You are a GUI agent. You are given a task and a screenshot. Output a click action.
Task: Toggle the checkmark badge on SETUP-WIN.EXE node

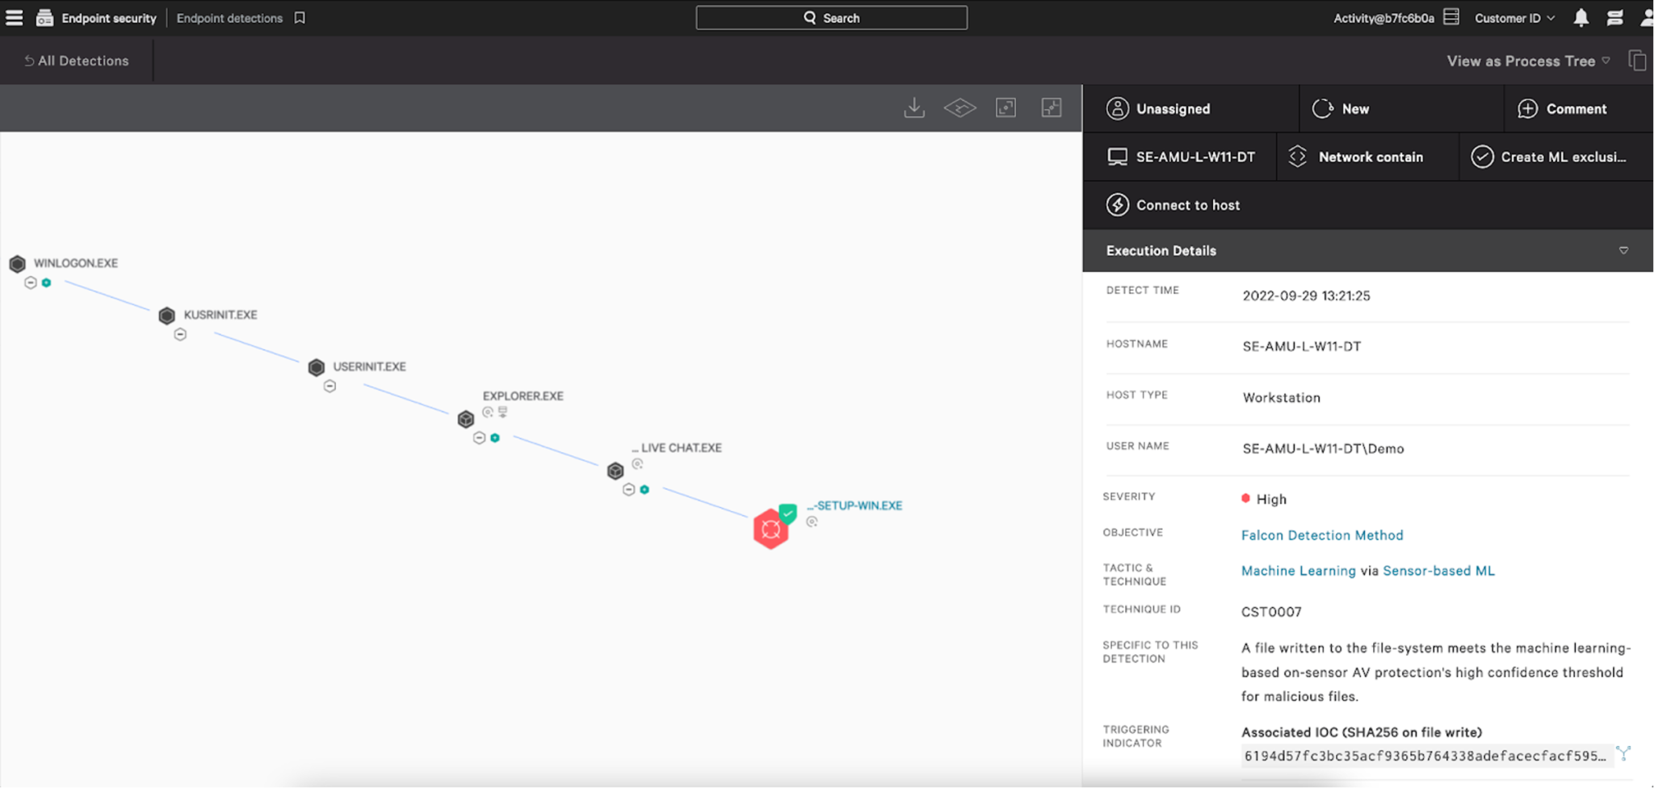click(787, 512)
